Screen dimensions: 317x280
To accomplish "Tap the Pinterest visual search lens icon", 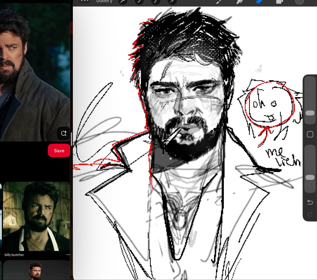I will pyautogui.click(x=63, y=133).
